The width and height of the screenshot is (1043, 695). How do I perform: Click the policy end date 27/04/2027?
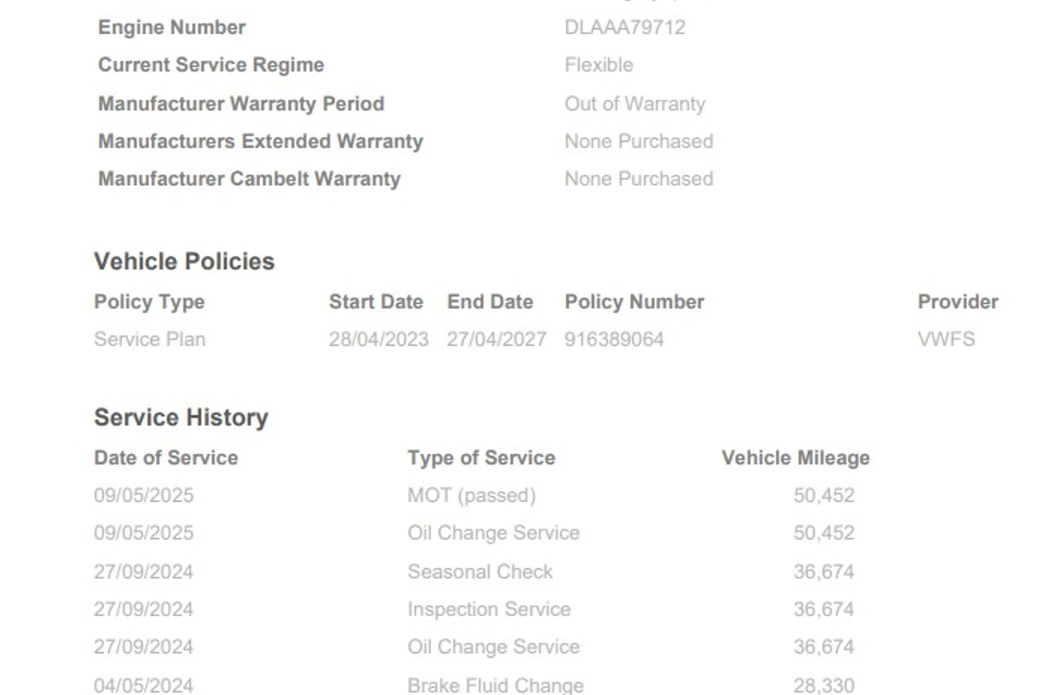[497, 339]
